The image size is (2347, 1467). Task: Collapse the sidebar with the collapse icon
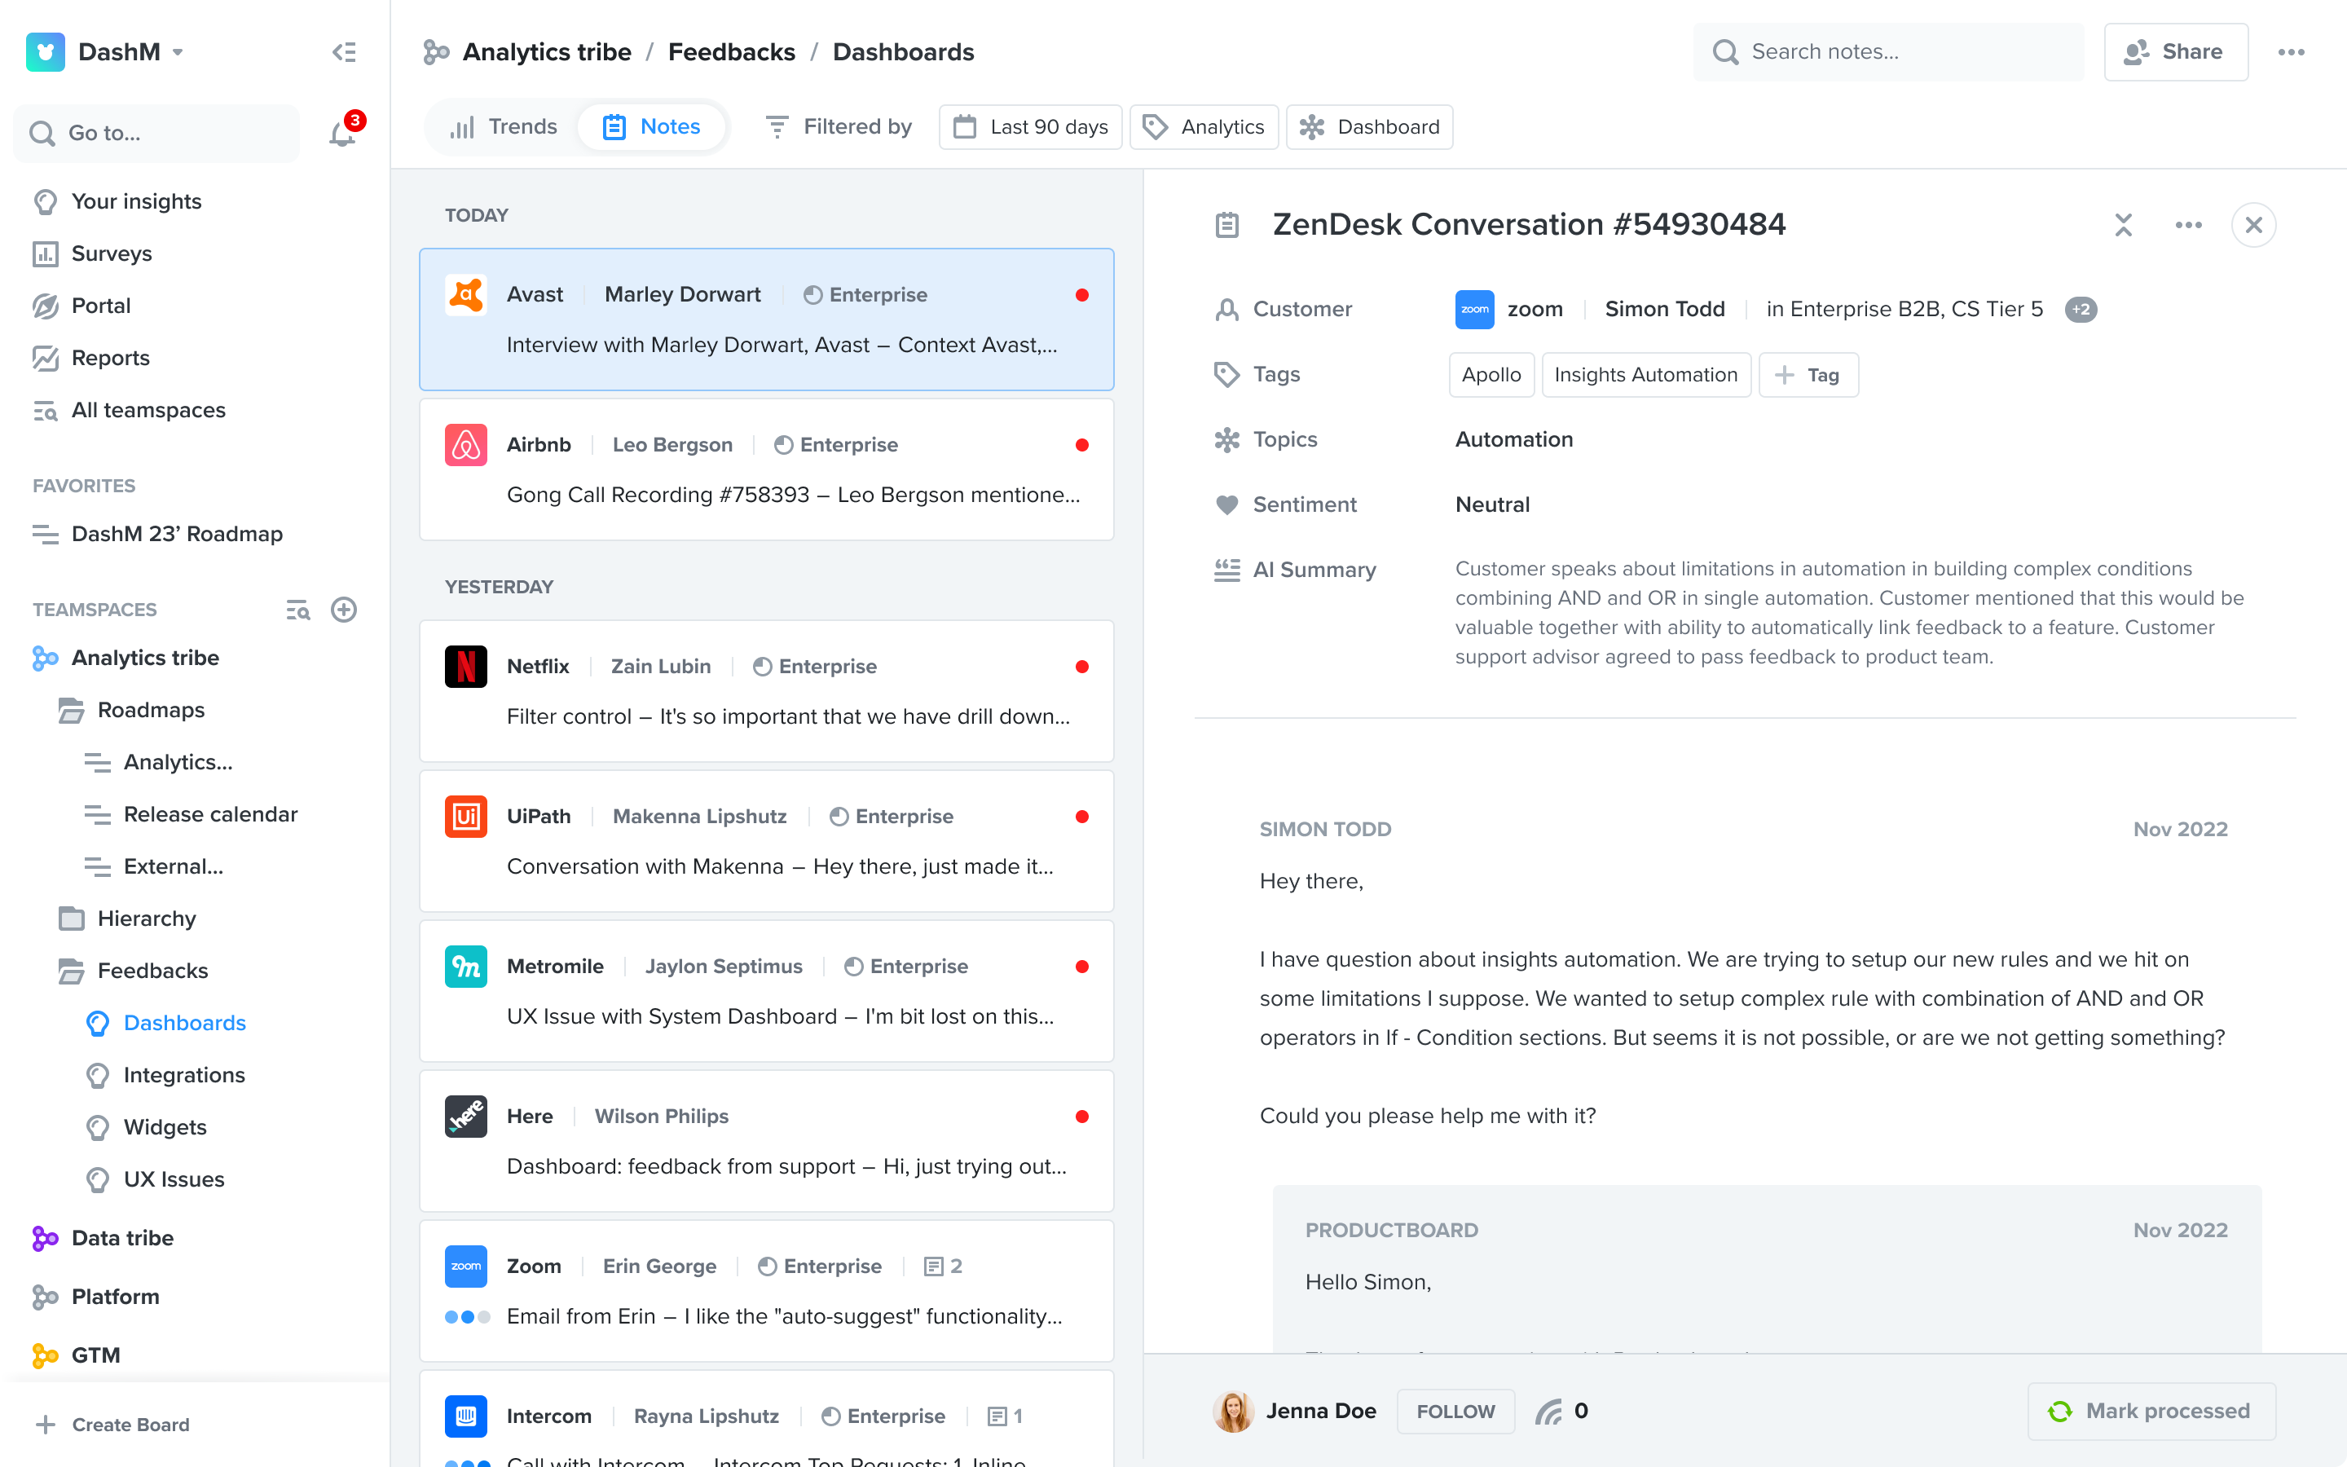point(344,51)
